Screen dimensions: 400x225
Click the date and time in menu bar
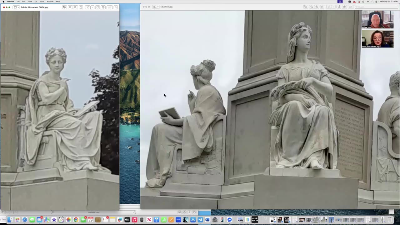(x=389, y=2)
